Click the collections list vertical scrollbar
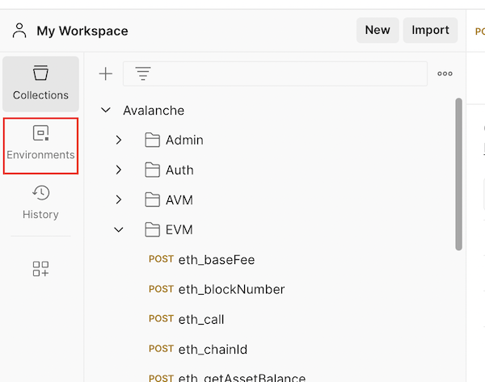Image resolution: width=485 pixels, height=382 pixels. click(x=459, y=174)
